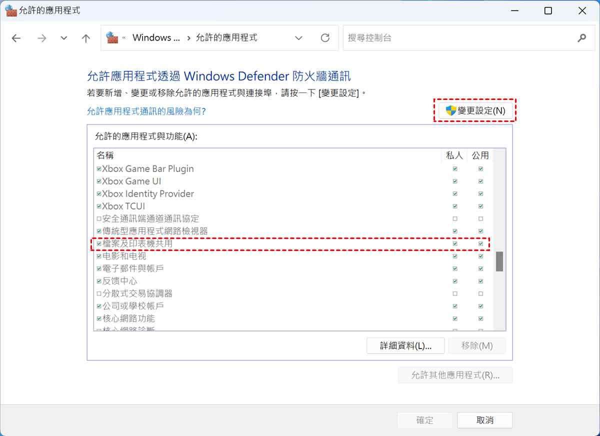600x436 pixels.
Task: Go back with the left arrow
Action: click(16, 38)
